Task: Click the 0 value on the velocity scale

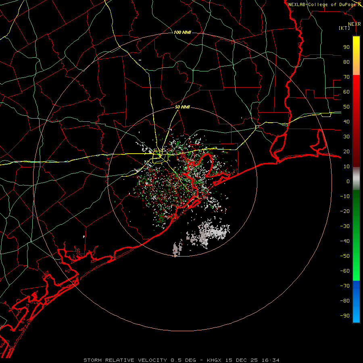Action: [348, 181]
